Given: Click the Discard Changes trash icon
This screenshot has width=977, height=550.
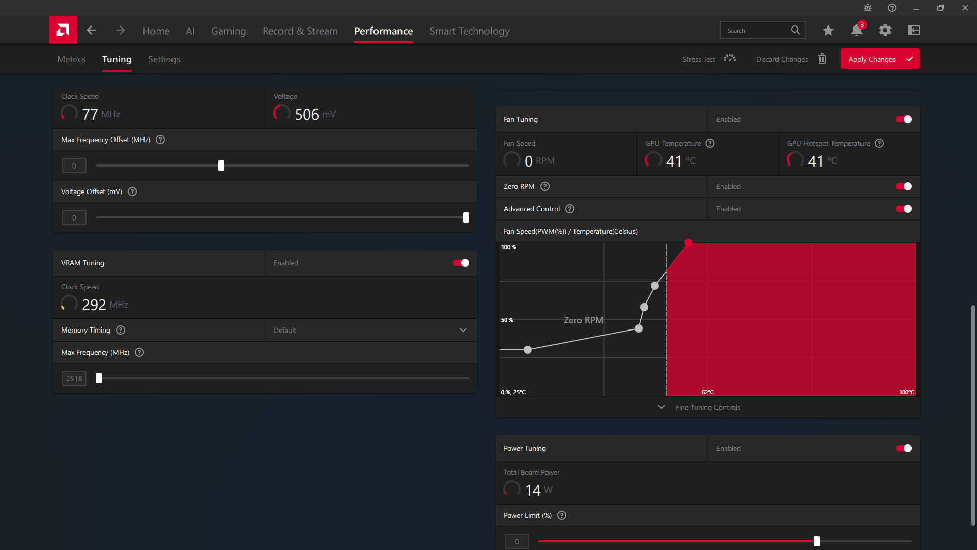Looking at the screenshot, I should tap(822, 59).
